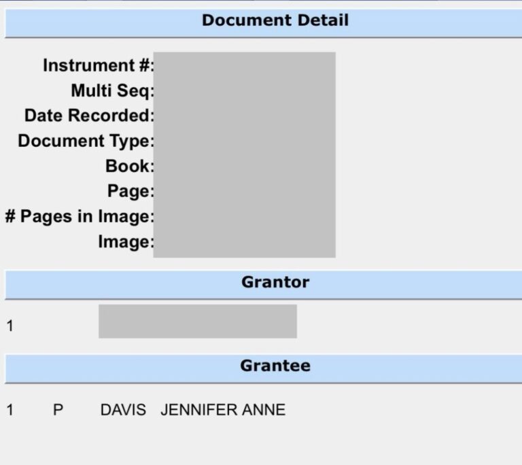Viewport: 522px width, 465px height.
Task: Open the redacted Image value
Action: [x=244, y=242]
